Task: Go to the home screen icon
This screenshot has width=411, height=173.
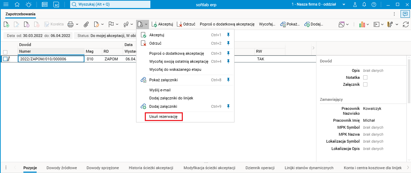Action: tap(17, 5)
